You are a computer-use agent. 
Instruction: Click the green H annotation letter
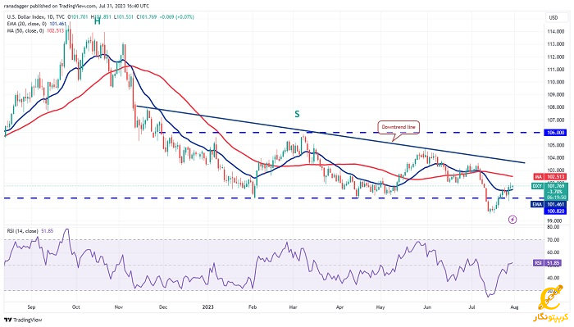tap(97, 21)
